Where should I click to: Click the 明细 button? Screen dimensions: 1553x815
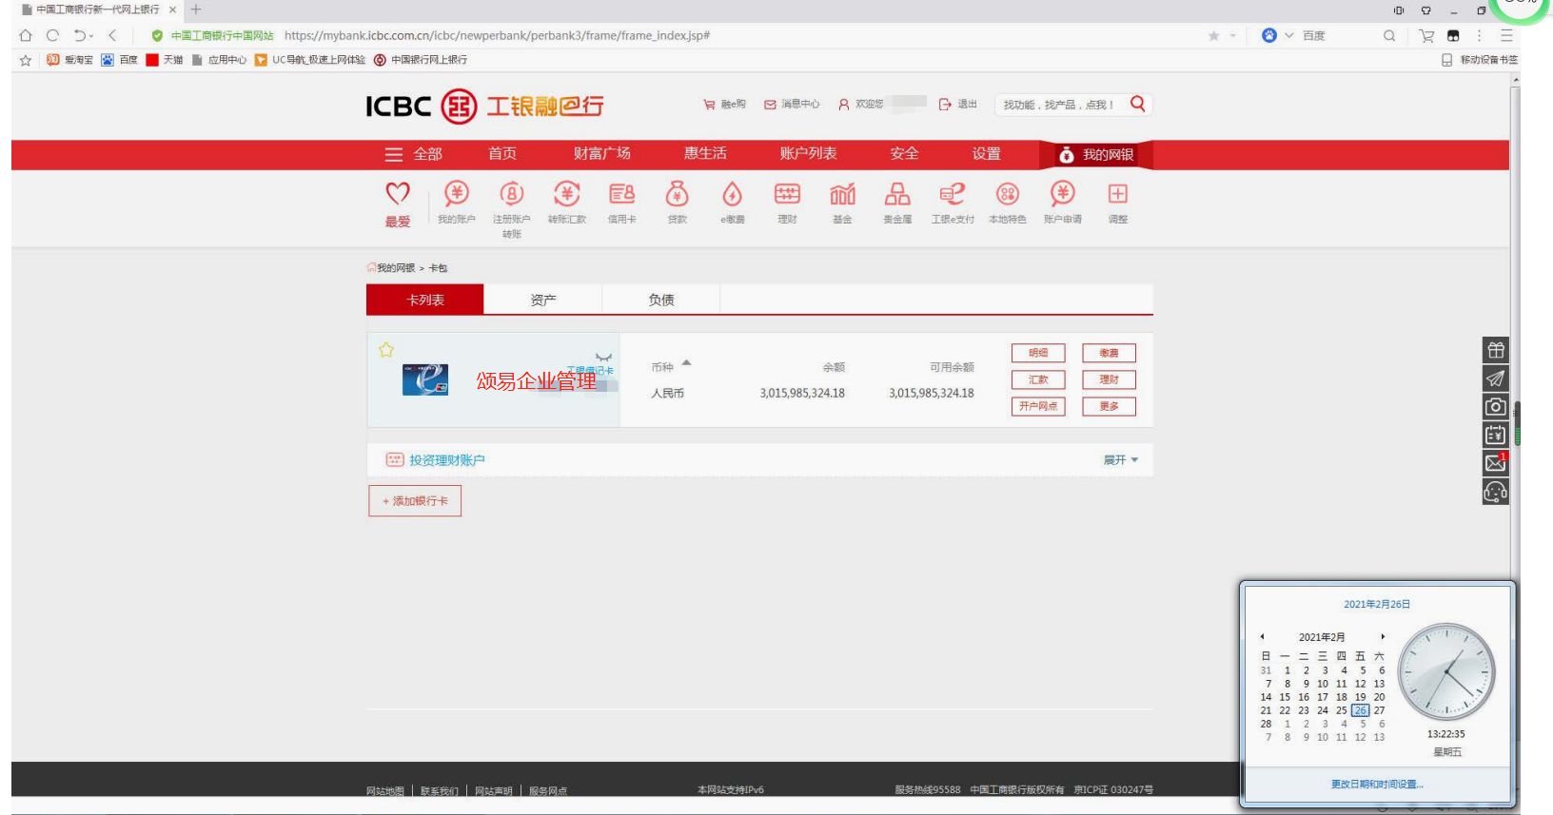pos(1038,353)
